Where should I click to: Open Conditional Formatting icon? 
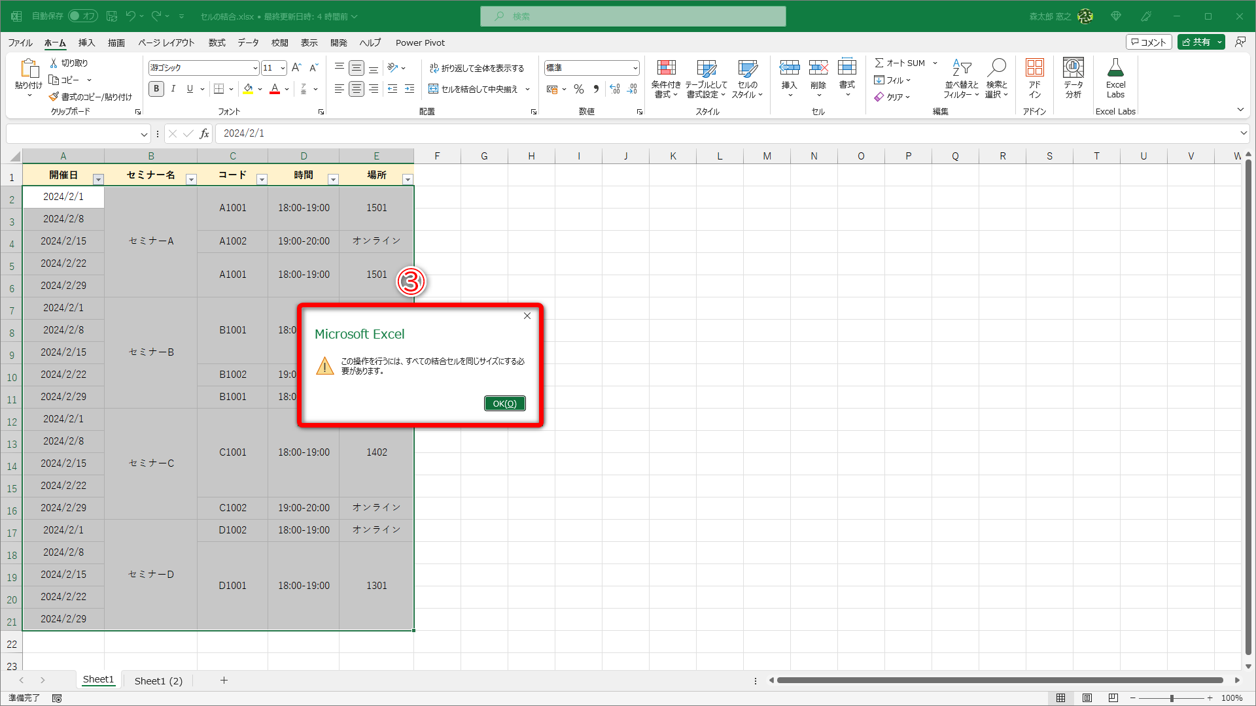pos(666,68)
